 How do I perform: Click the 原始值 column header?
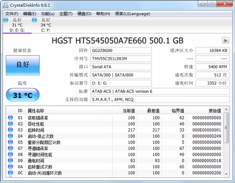coord(204,110)
